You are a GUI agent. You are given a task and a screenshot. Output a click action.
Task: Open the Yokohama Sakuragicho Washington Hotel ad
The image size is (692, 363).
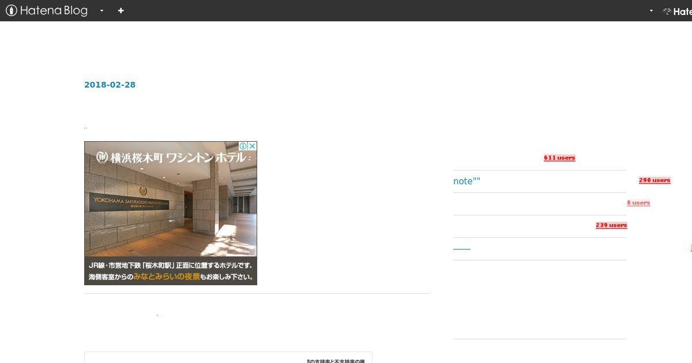coord(171,213)
